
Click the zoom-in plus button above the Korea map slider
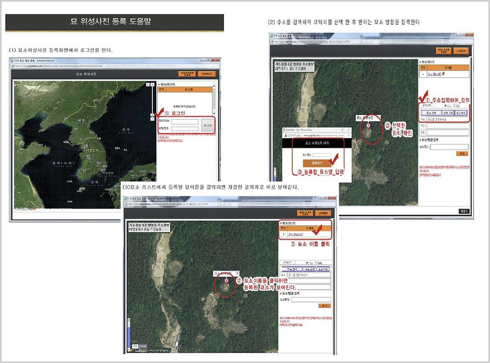[153, 84]
